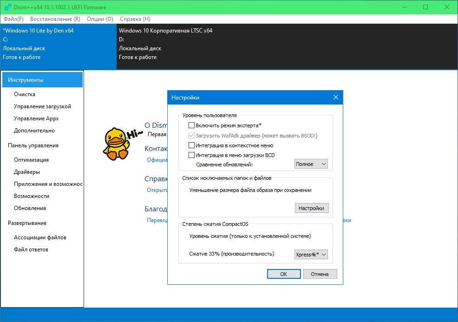Open the Справка (H) menu
Viewport: 458px width, 322px height.
click(135, 19)
